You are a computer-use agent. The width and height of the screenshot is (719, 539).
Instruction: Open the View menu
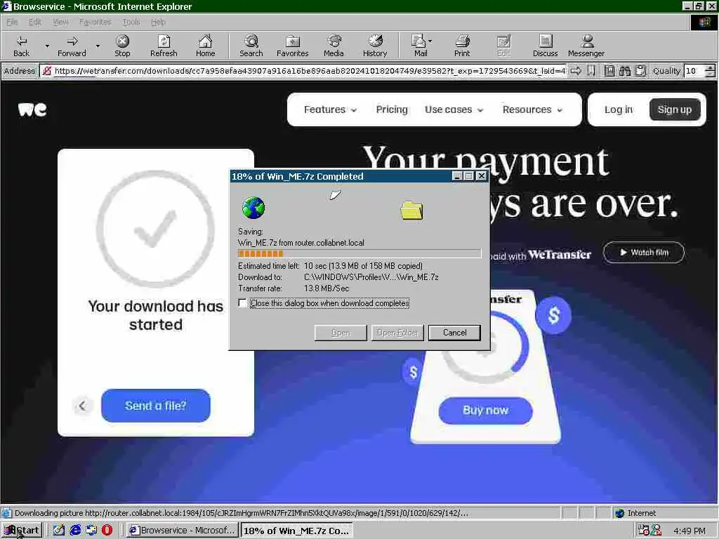click(x=60, y=22)
